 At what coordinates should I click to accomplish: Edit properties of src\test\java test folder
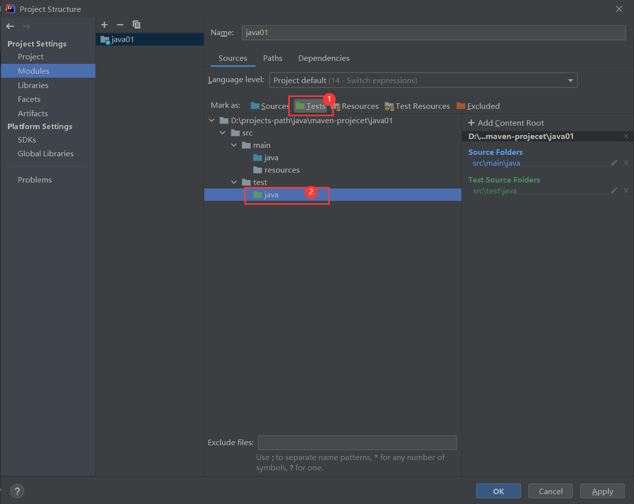pos(614,190)
